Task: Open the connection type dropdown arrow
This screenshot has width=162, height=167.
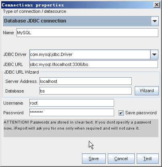Action: click(x=155, y=21)
